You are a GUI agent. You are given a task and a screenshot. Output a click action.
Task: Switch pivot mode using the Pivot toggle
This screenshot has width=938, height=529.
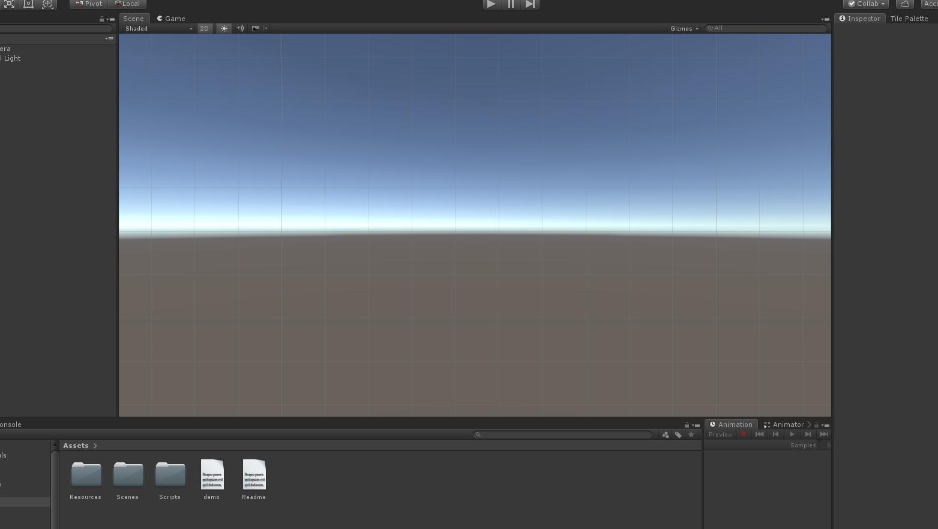click(88, 4)
